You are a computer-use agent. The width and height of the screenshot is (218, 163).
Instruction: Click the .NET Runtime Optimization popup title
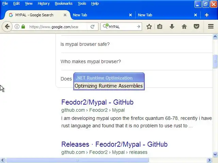click(x=104, y=78)
